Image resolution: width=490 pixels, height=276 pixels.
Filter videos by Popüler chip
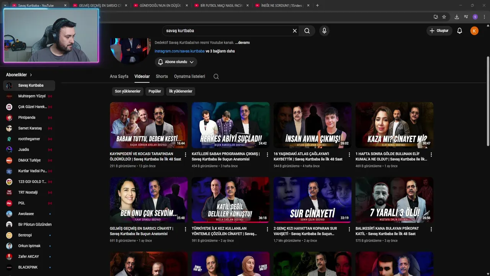pos(155,91)
